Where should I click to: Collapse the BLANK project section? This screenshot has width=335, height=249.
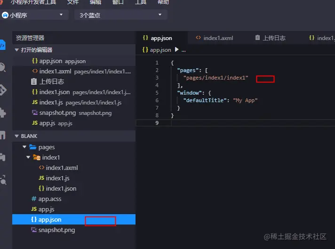point(16,136)
